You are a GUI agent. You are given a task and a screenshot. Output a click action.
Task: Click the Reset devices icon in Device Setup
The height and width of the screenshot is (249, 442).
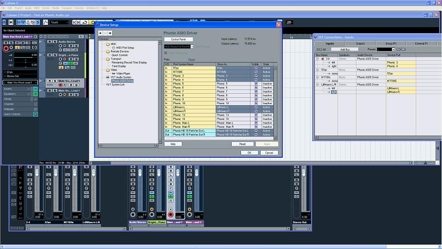(110, 33)
